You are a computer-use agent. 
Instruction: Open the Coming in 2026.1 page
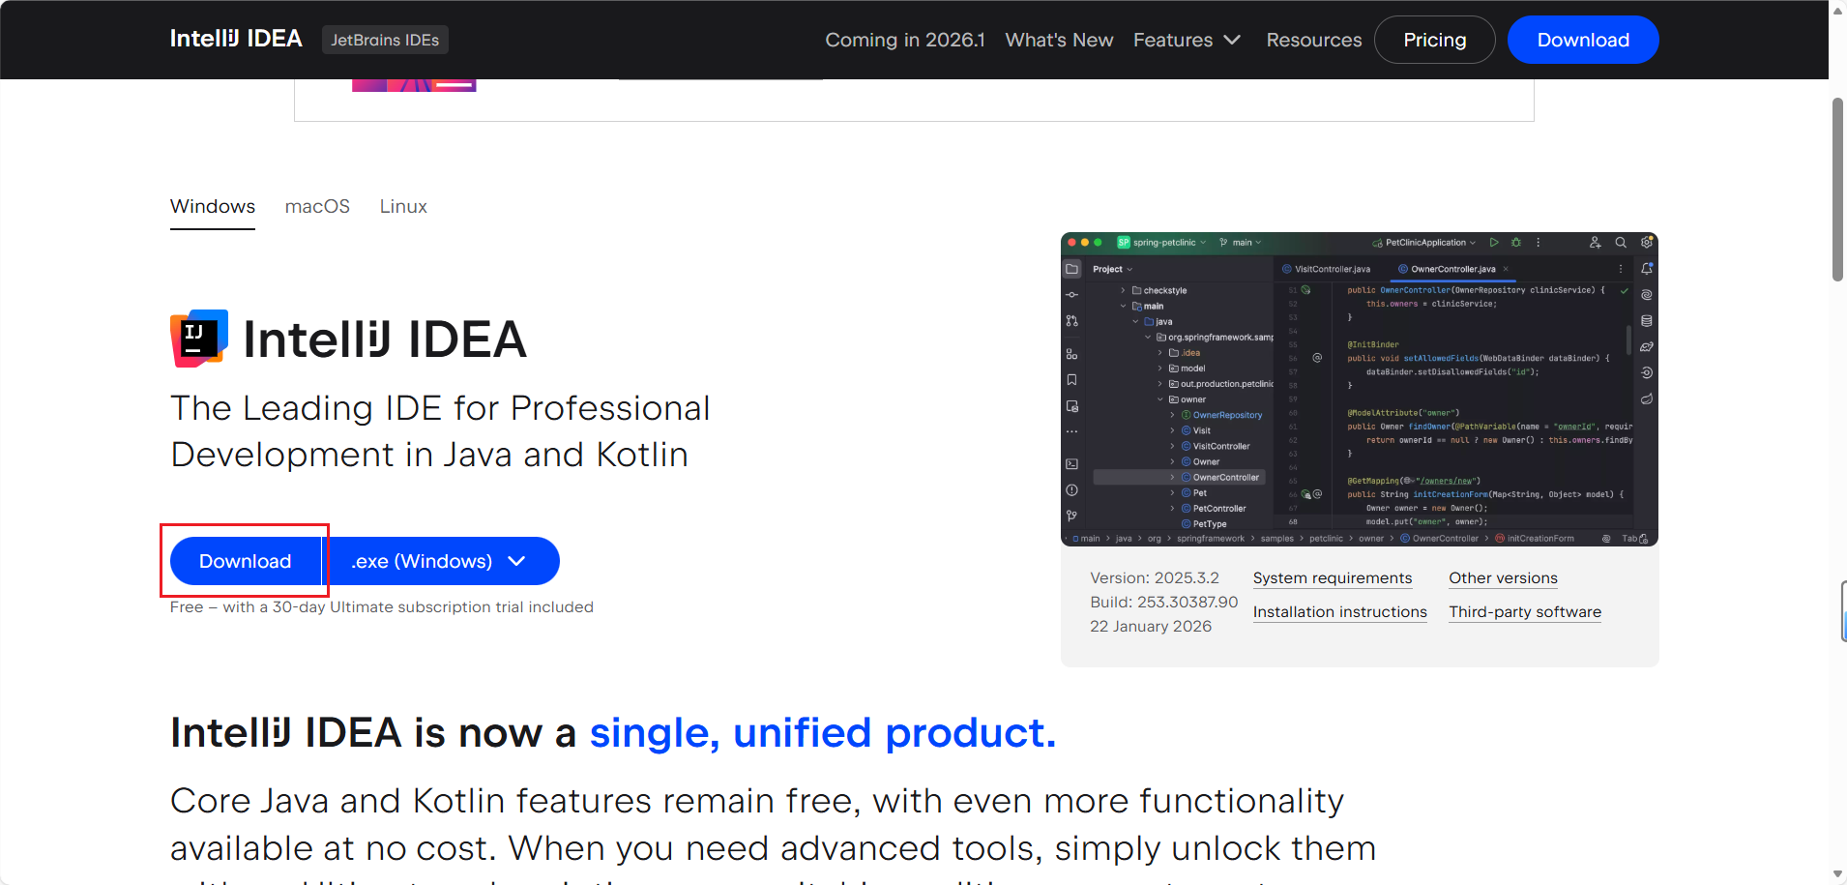pyautogui.click(x=904, y=40)
